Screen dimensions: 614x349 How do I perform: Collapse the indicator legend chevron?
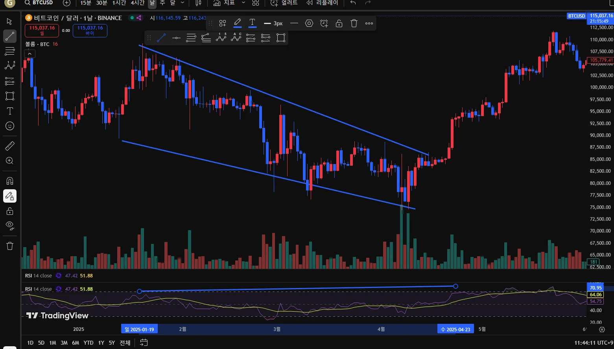[30, 54]
